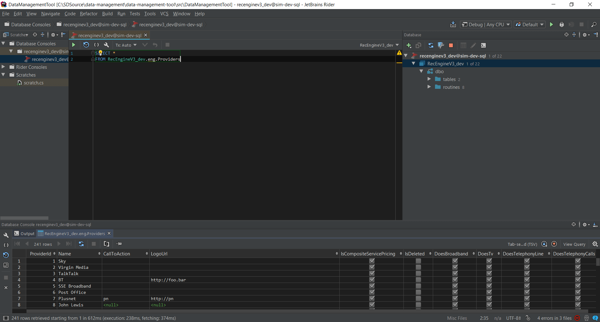Switch to the Output tab
600x322 pixels.
pos(24,234)
